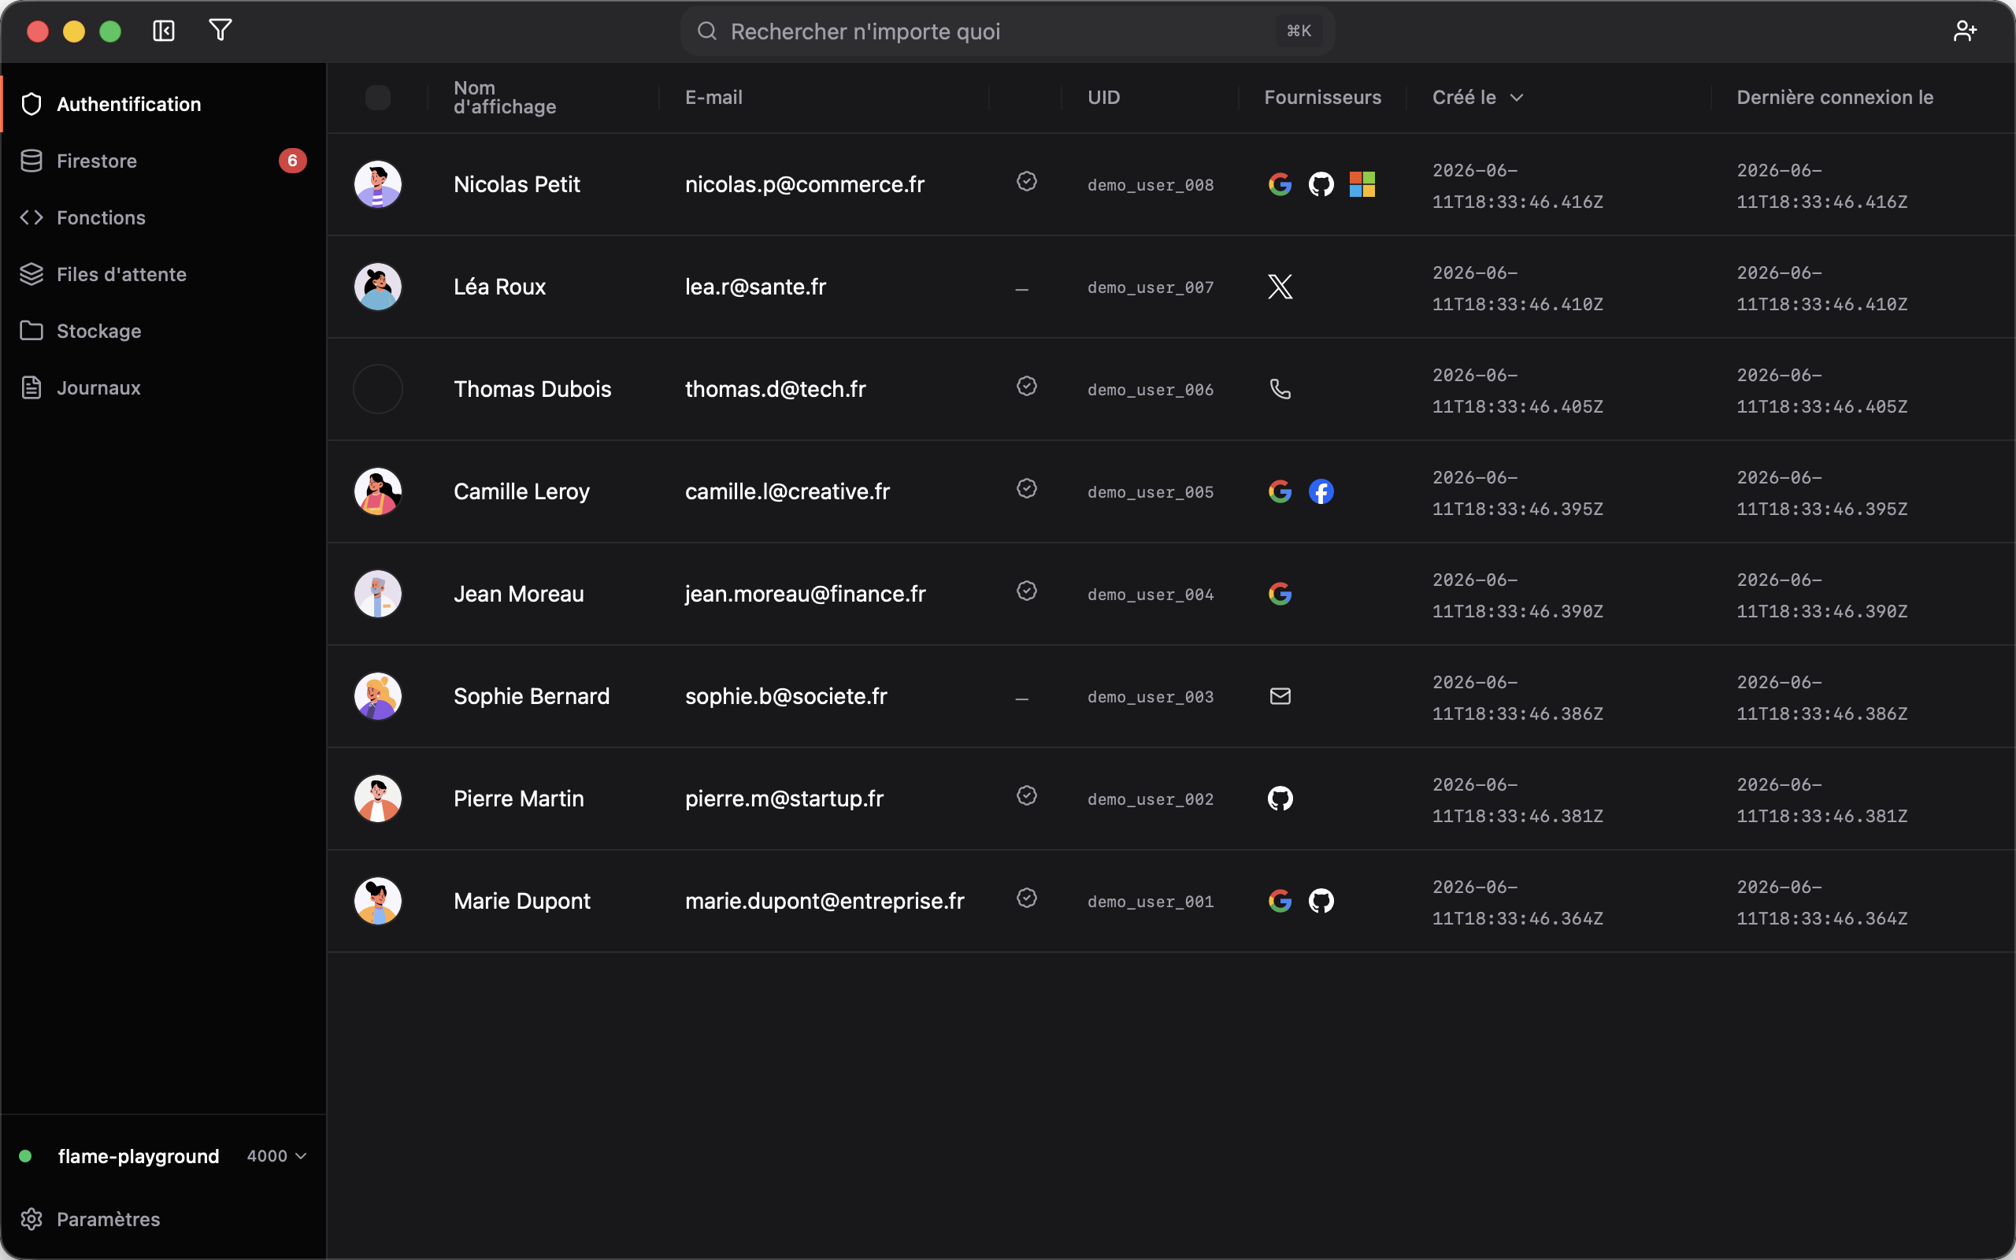Toggle the sidebar panel icon

click(x=164, y=31)
